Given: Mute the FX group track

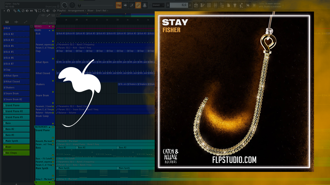Looking at the screenshot, I should pos(53,182).
